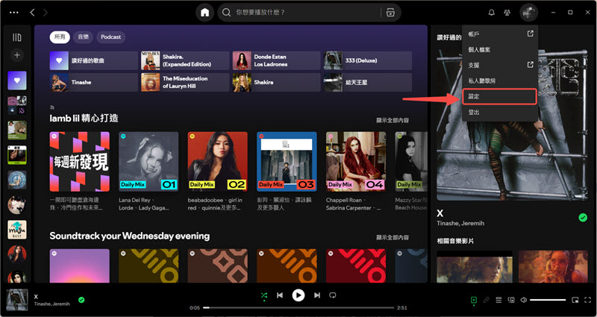The width and height of the screenshot is (597, 317).
Task: Click the Home button
Action: click(x=204, y=13)
